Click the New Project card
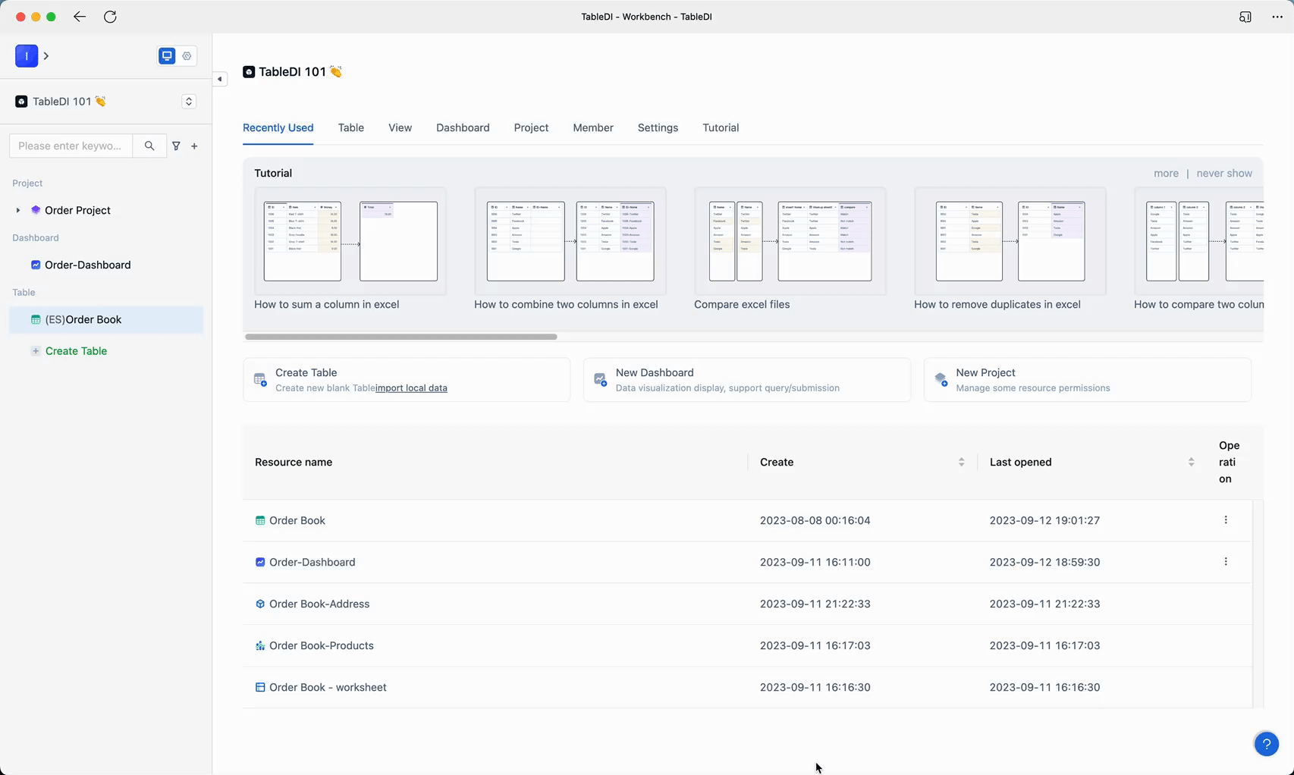 tap(1088, 380)
